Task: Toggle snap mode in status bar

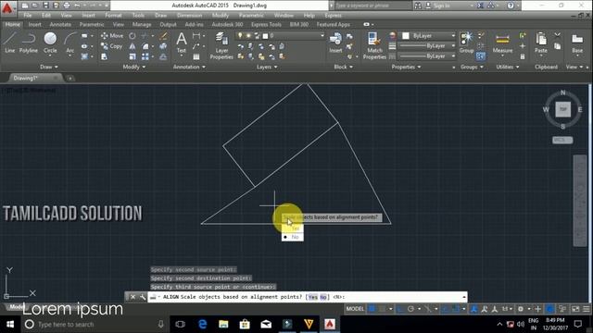Action: (x=383, y=309)
